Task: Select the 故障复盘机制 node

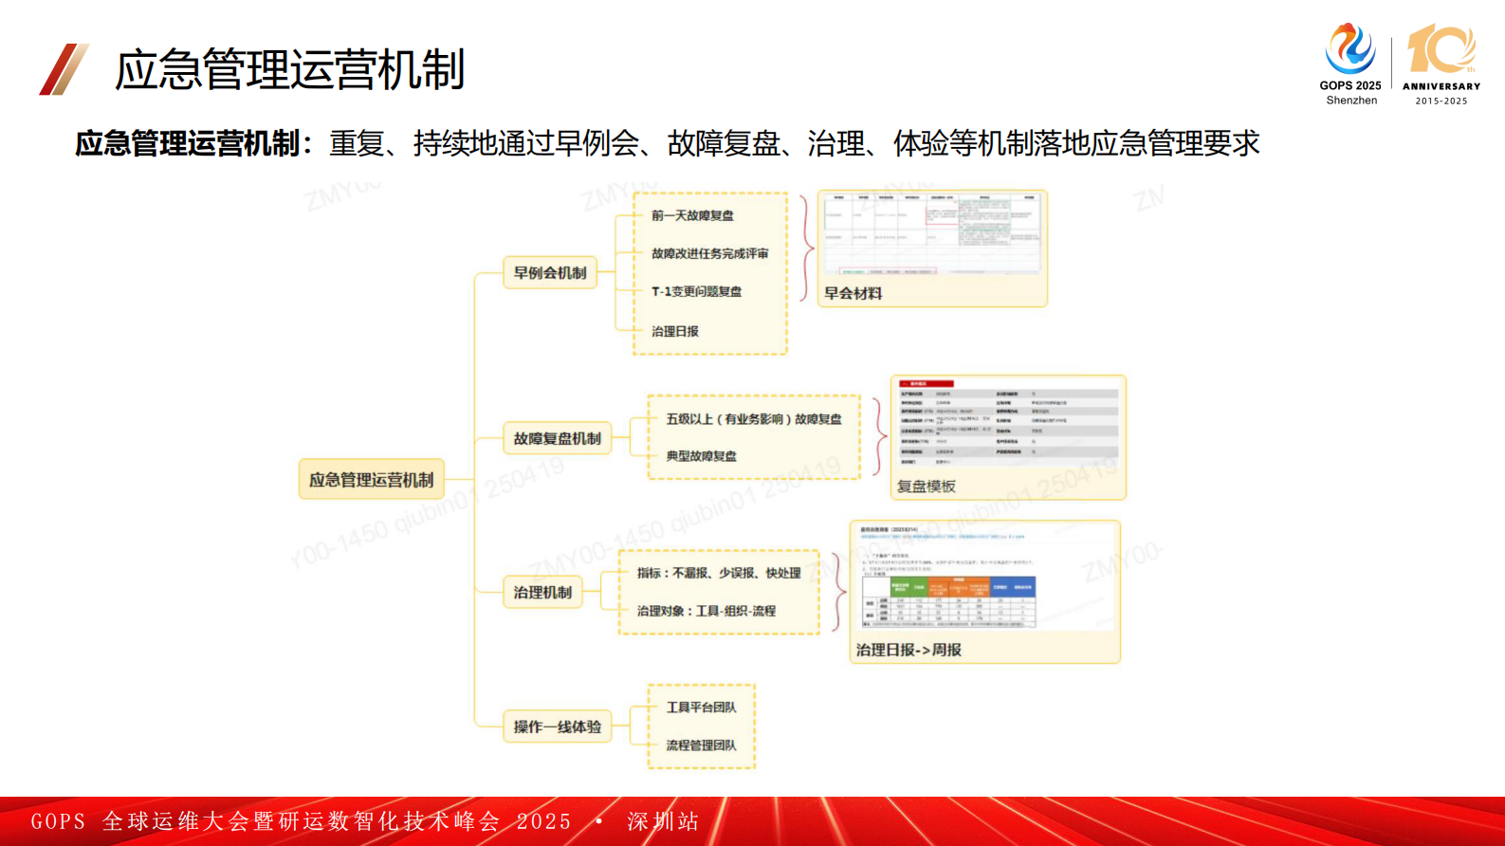Action: pos(557,438)
